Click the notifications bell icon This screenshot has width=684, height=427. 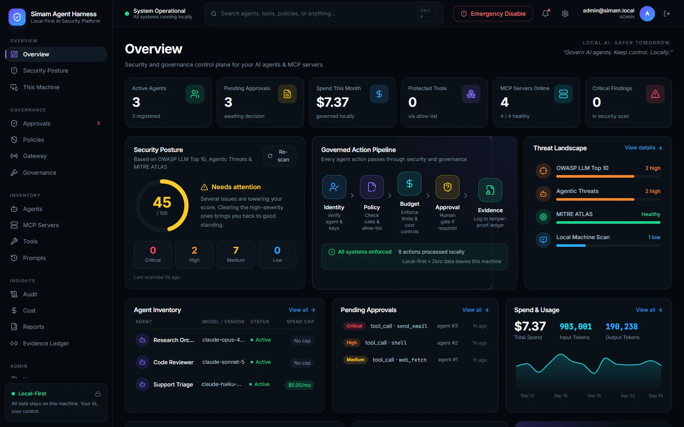click(545, 14)
